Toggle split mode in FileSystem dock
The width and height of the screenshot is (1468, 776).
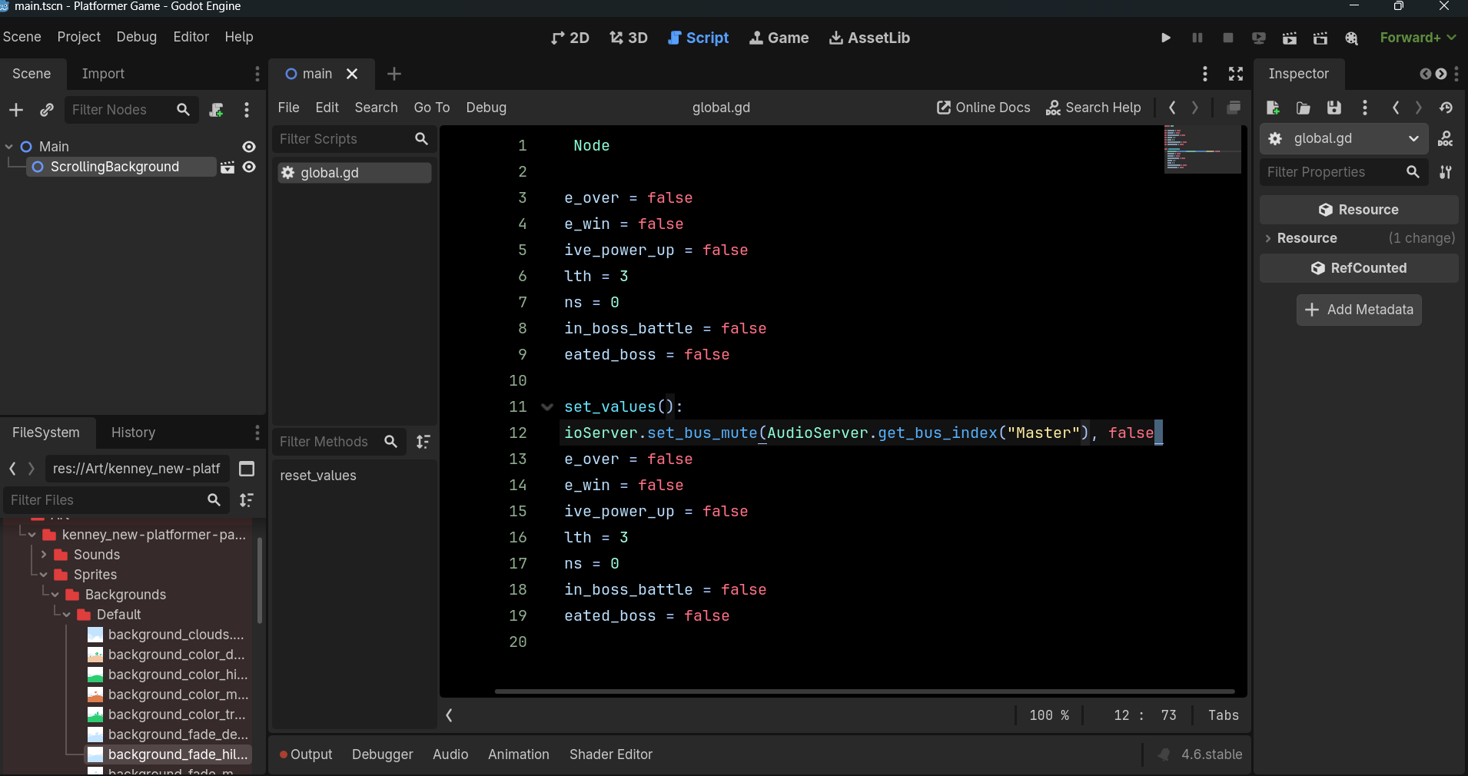point(247,469)
